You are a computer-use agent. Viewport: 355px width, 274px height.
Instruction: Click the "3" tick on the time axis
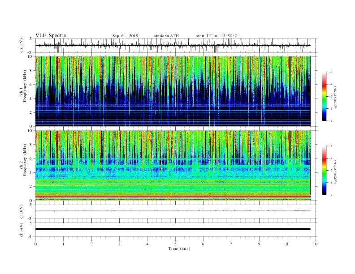tap(119, 244)
